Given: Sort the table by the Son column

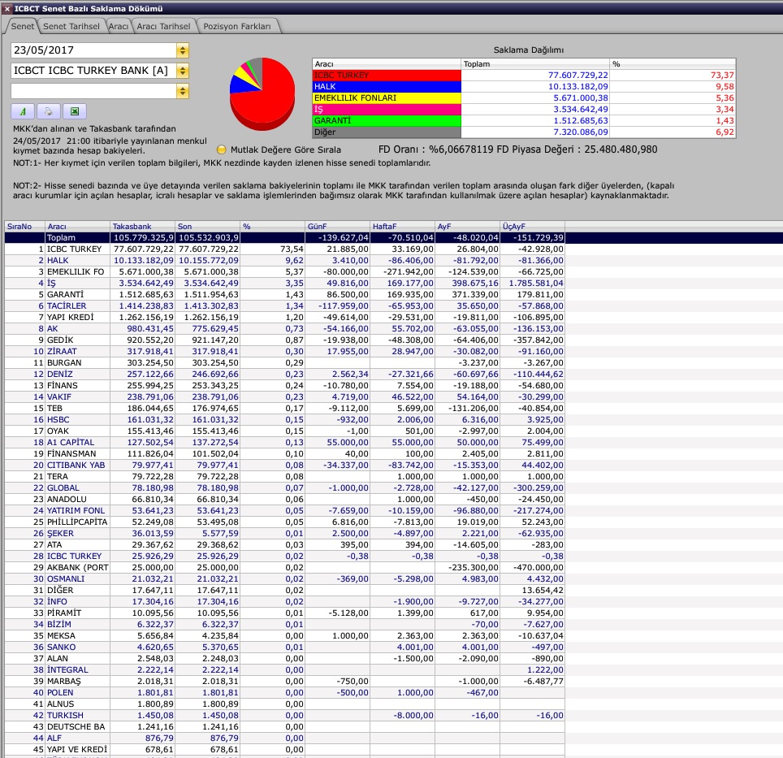Looking at the screenshot, I should [207, 227].
